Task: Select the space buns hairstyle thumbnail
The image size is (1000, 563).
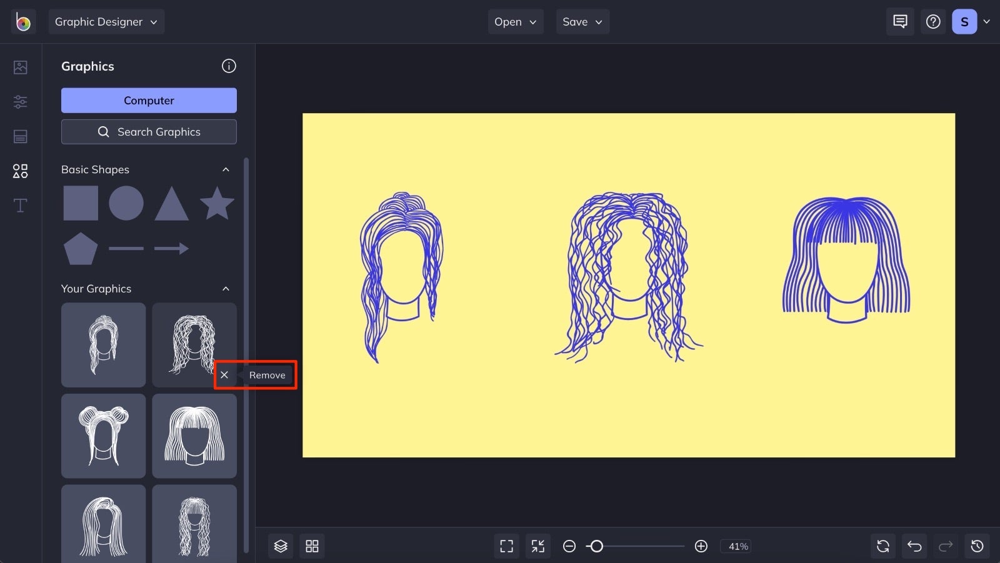Action: click(x=103, y=436)
